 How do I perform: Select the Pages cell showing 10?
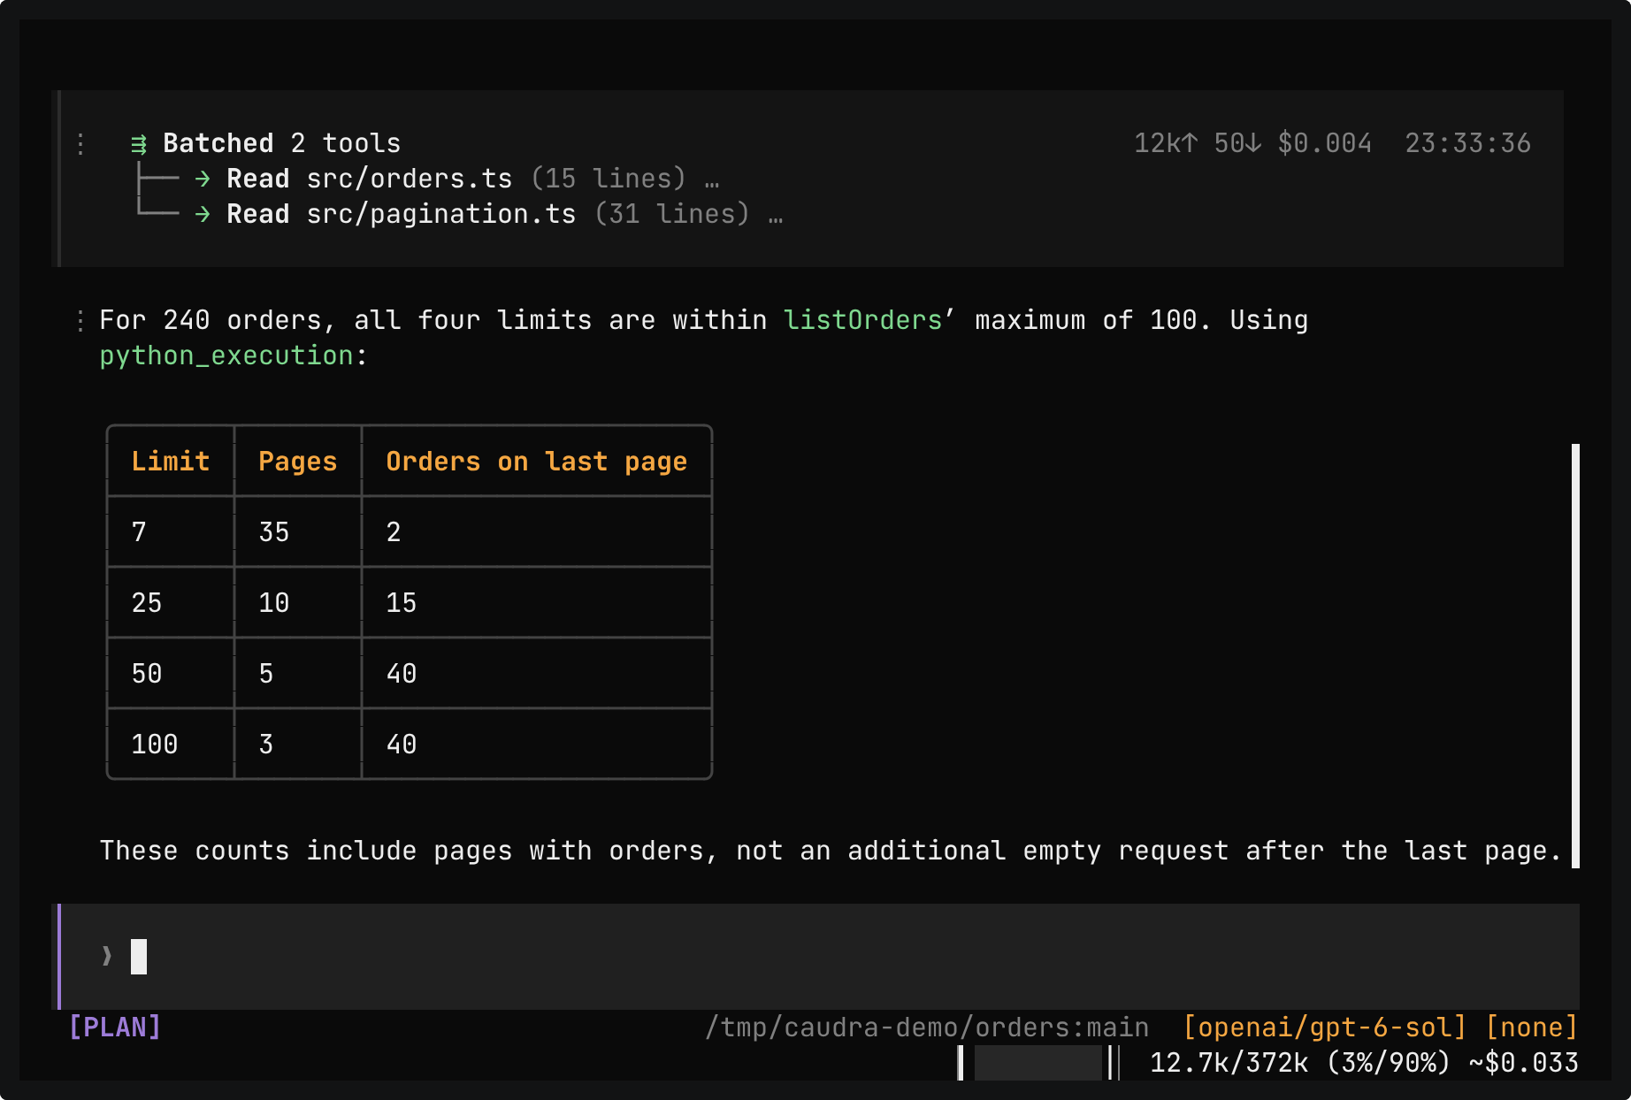pos(298,602)
